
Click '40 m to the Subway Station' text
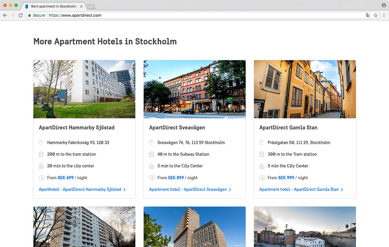(183, 154)
